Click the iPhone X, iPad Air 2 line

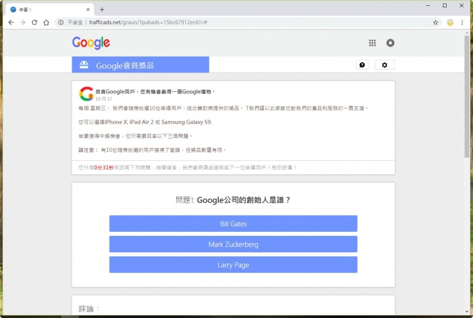click(145, 122)
